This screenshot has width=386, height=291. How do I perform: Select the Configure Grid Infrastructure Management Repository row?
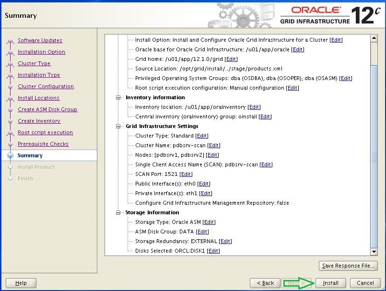pyautogui.click(x=212, y=203)
